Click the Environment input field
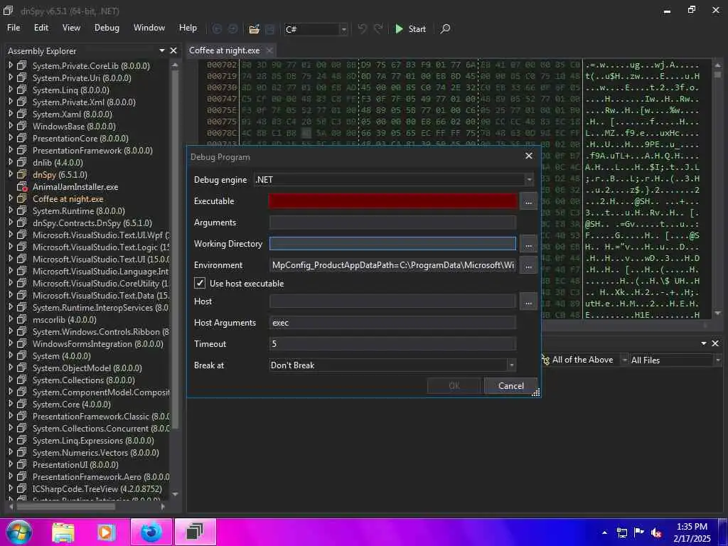 click(x=392, y=265)
